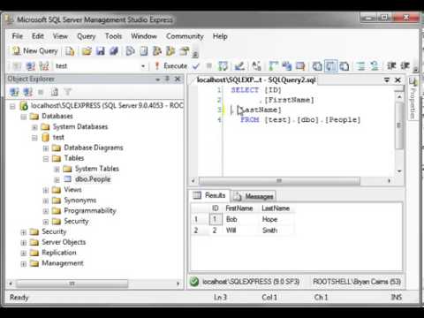Expand the Programmability folder
The width and height of the screenshot is (424, 318).
46,211
